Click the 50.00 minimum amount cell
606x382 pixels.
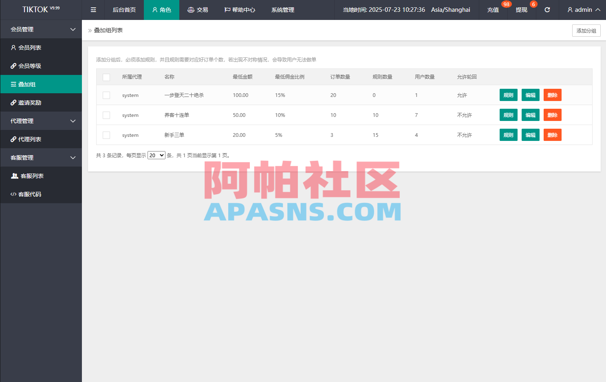pyautogui.click(x=239, y=115)
